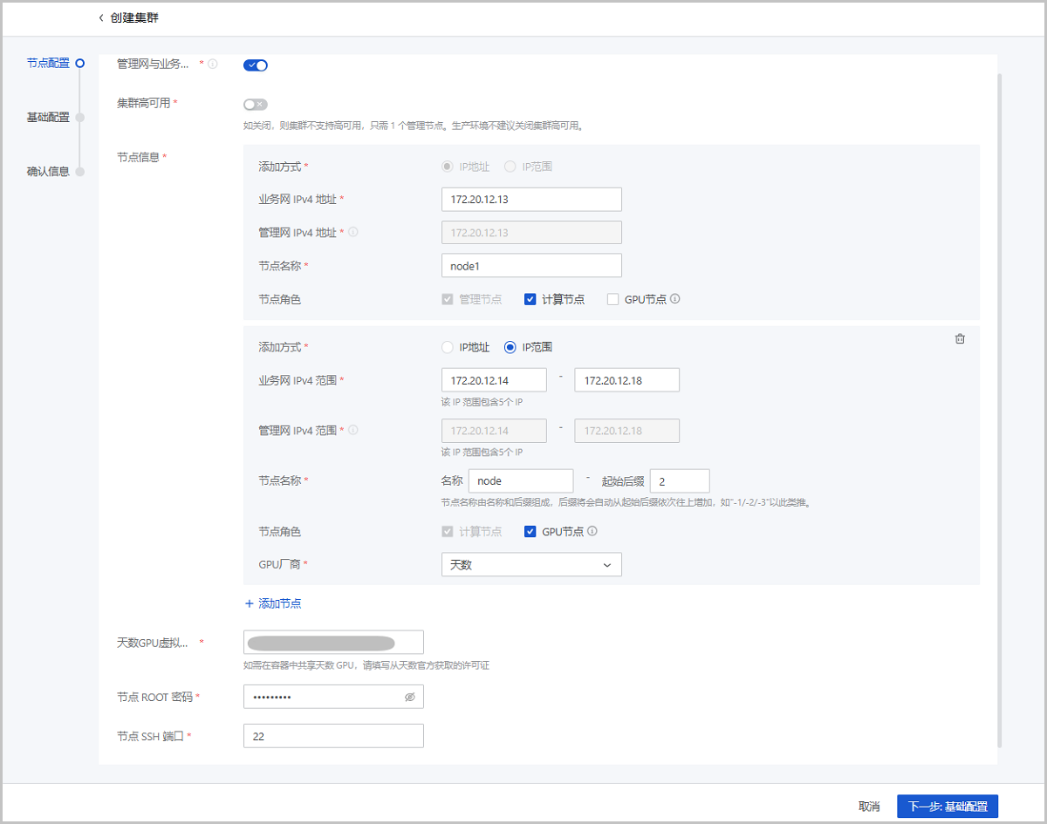
Task: Delete the second node block with trash icon
Action: pyautogui.click(x=960, y=339)
